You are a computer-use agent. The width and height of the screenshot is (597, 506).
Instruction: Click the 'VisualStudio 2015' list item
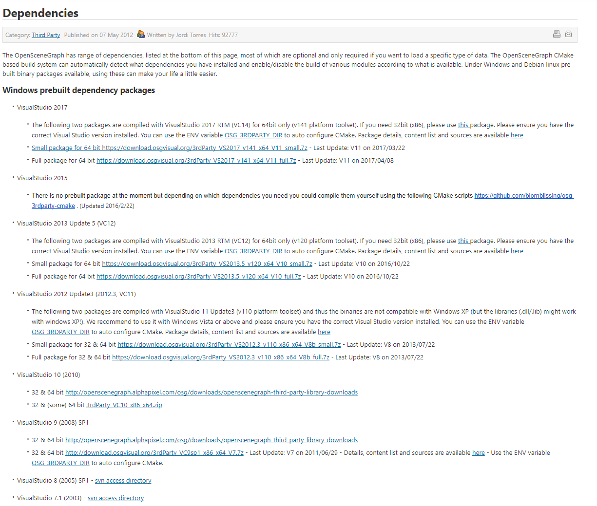coord(42,178)
